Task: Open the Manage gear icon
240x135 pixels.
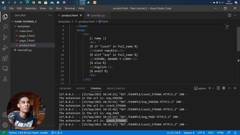Action: point(5,125)
